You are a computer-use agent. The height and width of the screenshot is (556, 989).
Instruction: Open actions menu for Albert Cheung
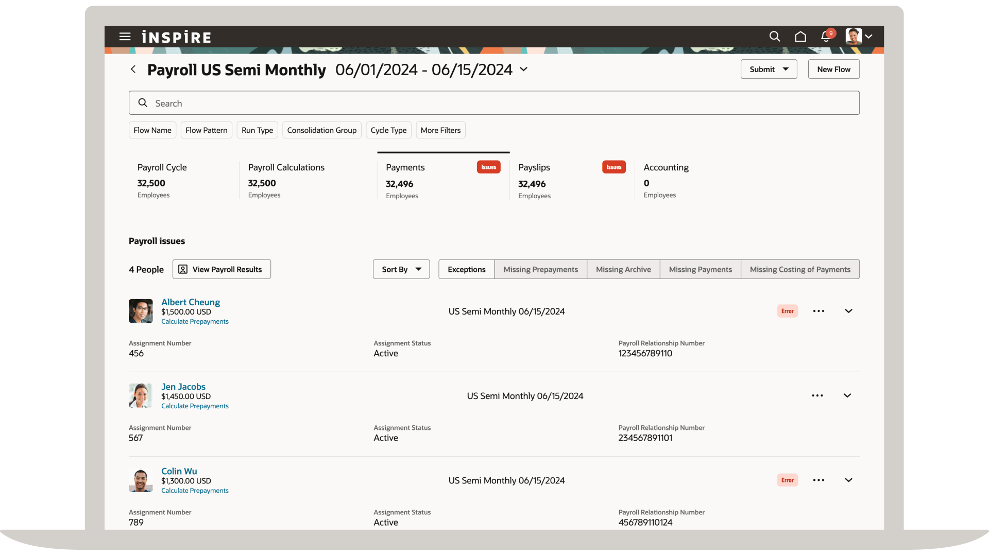point(819,311)
